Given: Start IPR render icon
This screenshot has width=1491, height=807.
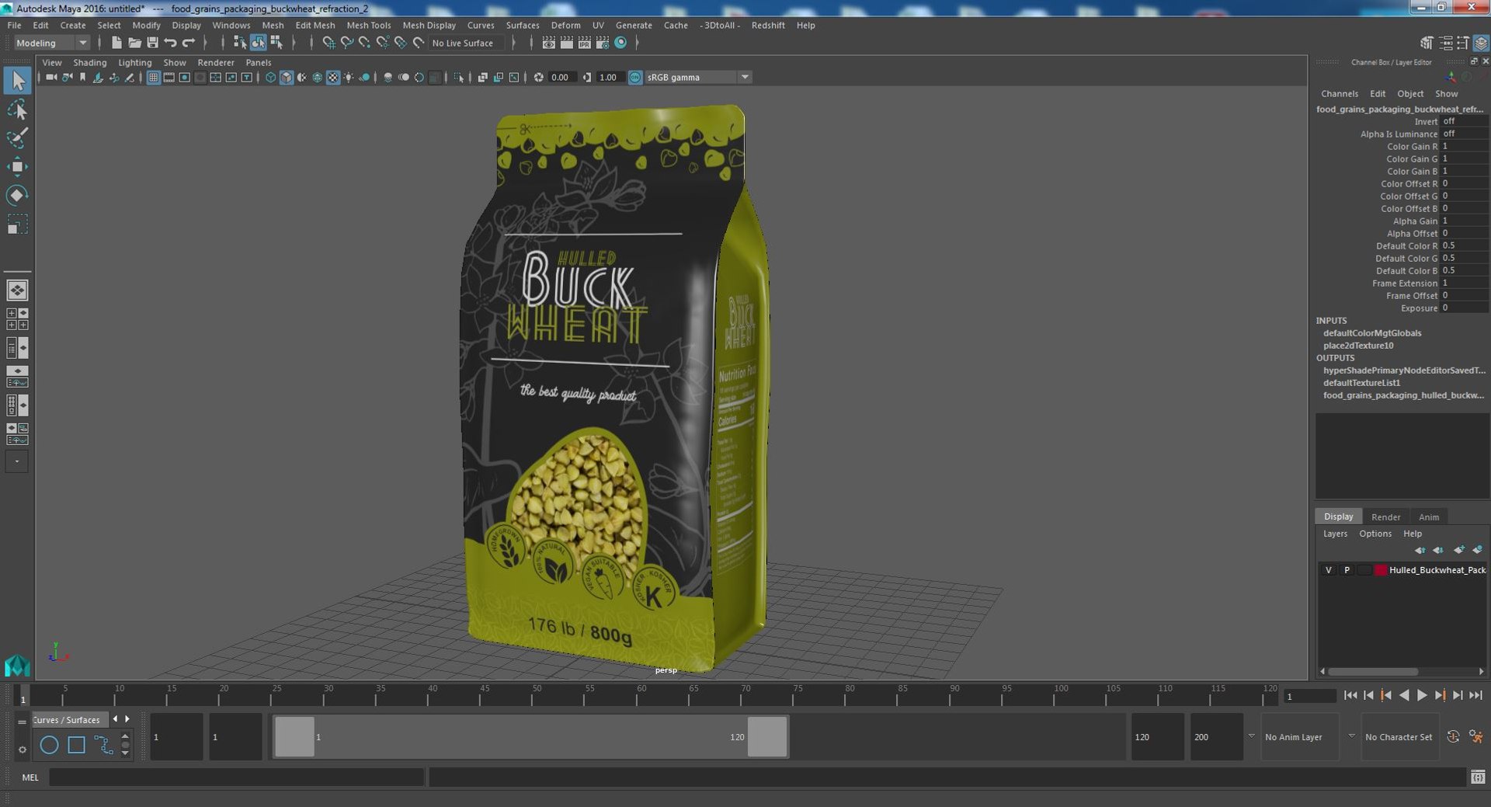Looking at the screenshot, I should 584,43.
